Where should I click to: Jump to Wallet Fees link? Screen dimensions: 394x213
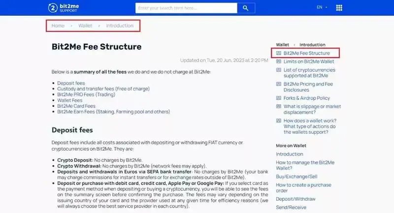click(70, 100)
